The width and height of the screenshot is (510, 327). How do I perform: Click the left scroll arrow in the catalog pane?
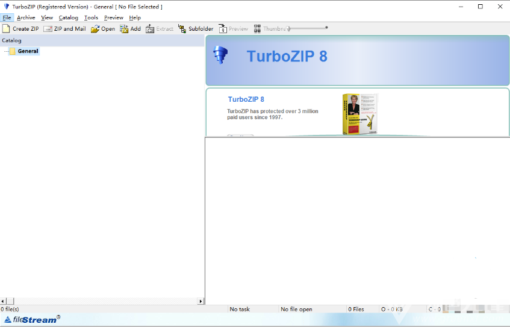pos(2,301)
